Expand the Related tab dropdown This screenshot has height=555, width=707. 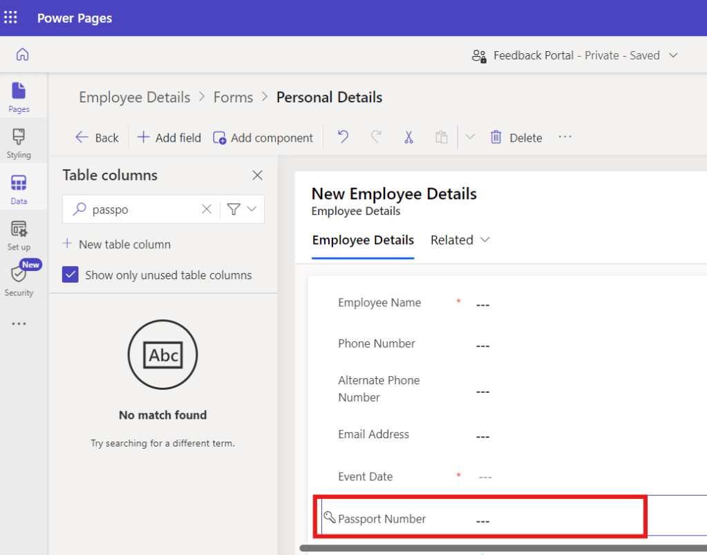pyautogui.click(x=460, y=240)
